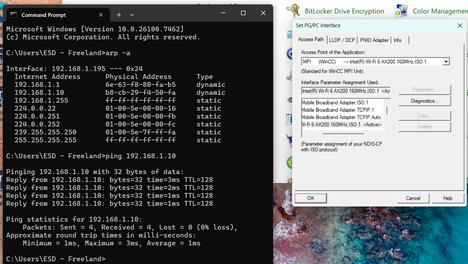
Task: Switch to the LLDP / DCP tab
Action: coord(342,40)
